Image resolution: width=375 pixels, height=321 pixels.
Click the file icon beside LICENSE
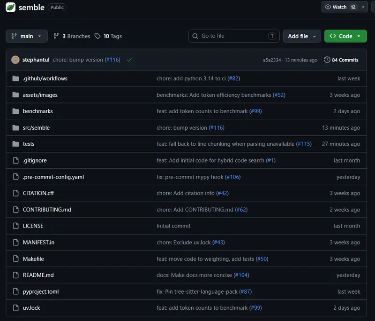point(16,226)
